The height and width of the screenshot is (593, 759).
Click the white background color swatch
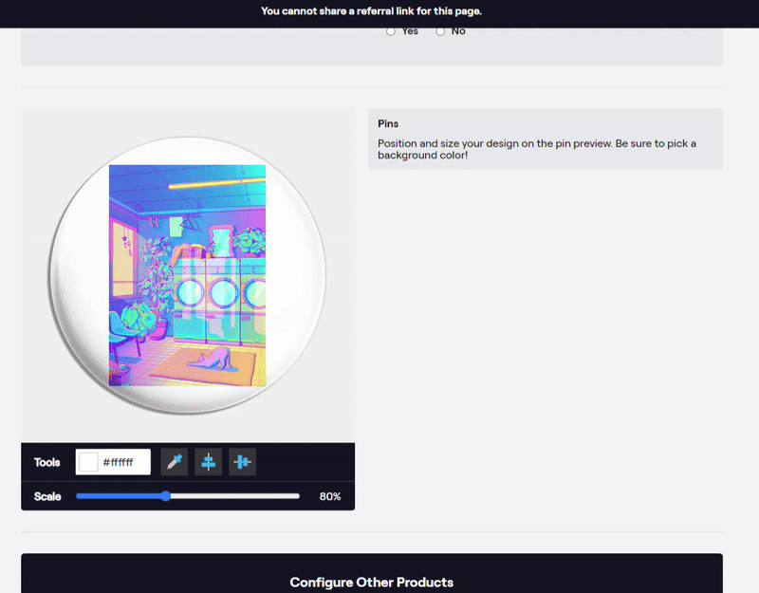88,462
